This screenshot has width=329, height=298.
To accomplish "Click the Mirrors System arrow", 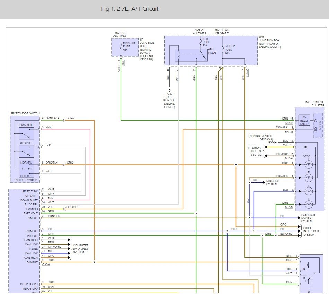I will 264,182.
